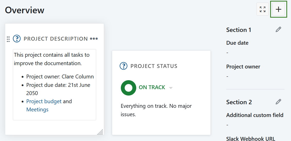Screen dimensions: 291x141
Task: Edit Section 1 with pencil icon
Action: (x=278, y=30)
